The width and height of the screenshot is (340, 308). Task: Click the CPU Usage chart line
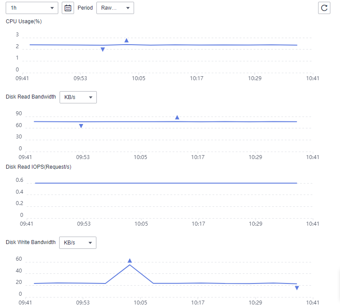[163, 45]
